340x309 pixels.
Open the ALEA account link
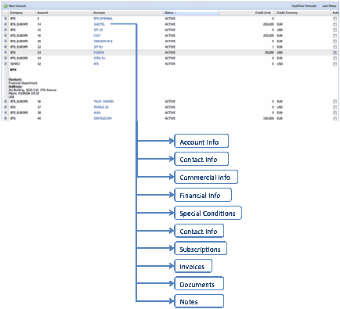[97, 113]
